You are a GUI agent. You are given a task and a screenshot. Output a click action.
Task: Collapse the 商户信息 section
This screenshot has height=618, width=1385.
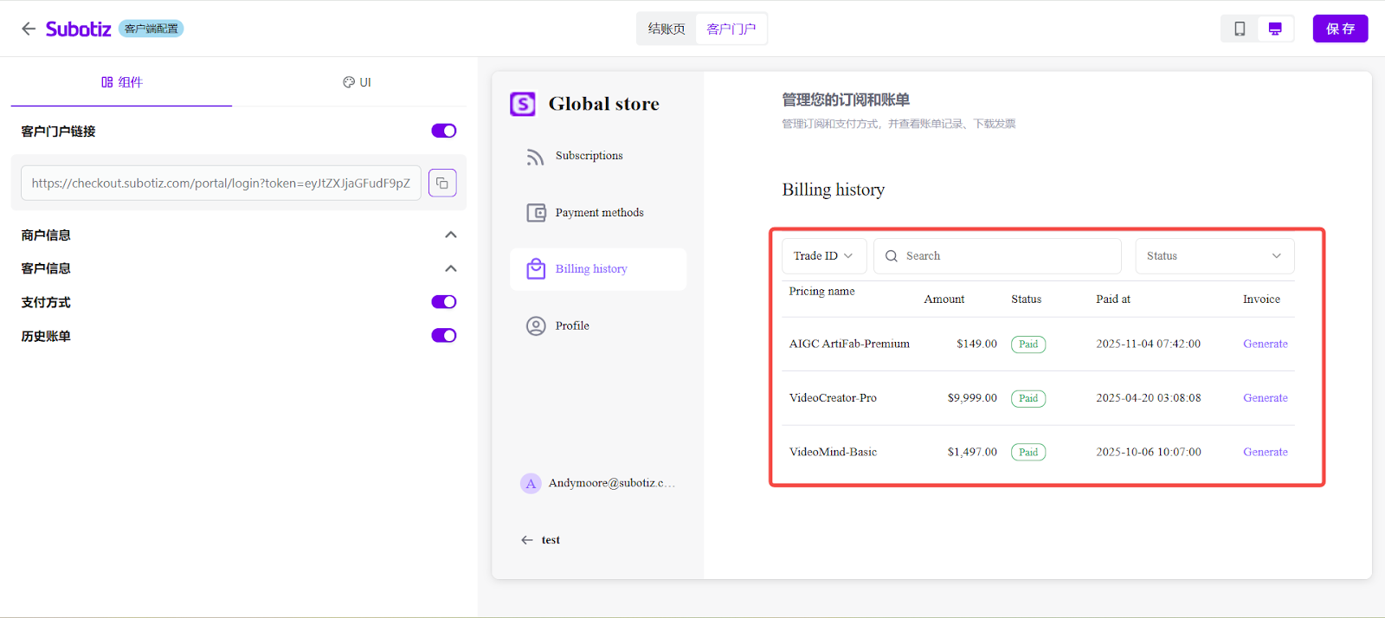pyautogui.click(x=450, y=235)
